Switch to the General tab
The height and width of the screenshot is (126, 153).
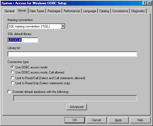9,11
